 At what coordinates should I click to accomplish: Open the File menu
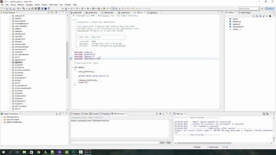[x=2, y=5]
